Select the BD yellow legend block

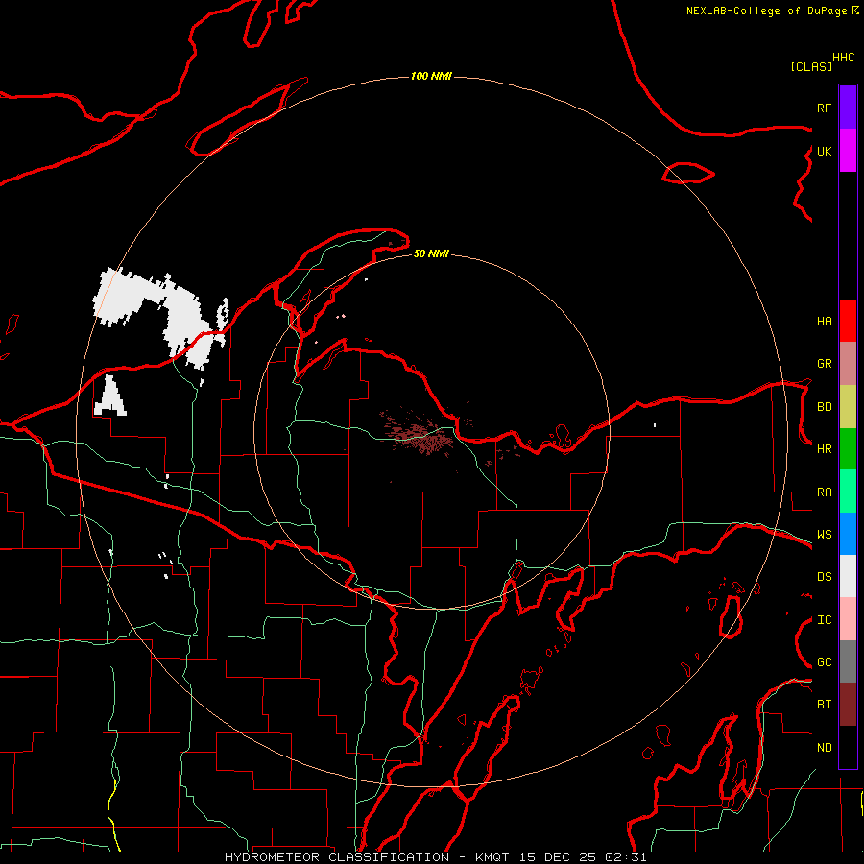pos(848,407)
